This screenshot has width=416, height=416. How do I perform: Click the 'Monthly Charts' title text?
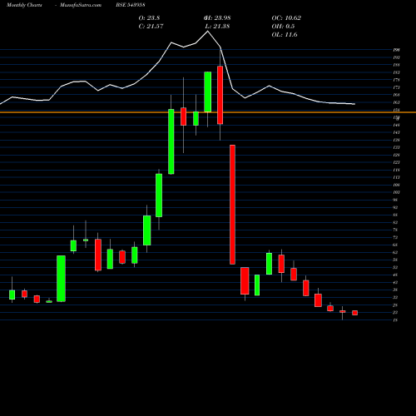click(x=24, y=5)
